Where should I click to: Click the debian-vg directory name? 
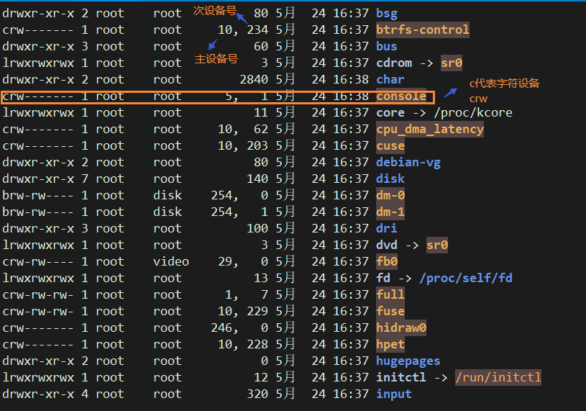click(x=408, y=162)
